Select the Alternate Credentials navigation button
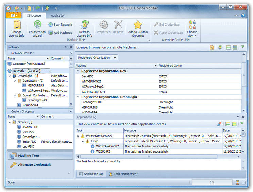The height and width of the screenshot is (192, 253). coord(35,165)
